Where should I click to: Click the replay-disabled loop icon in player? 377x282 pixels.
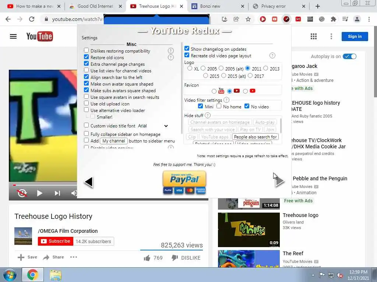click(x=22, y=193)
